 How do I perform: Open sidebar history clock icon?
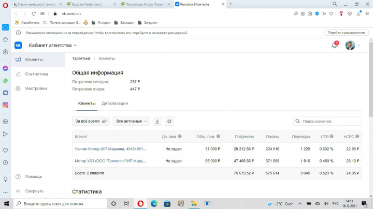pos(5,162)
